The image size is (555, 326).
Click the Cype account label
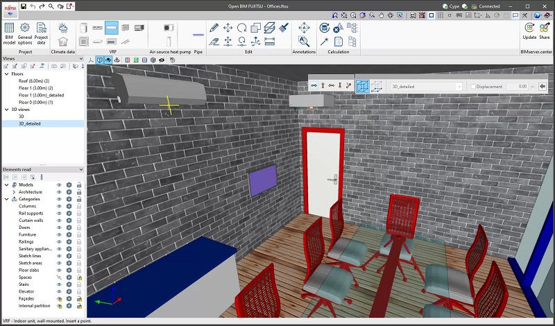click(x=453, y=6)
